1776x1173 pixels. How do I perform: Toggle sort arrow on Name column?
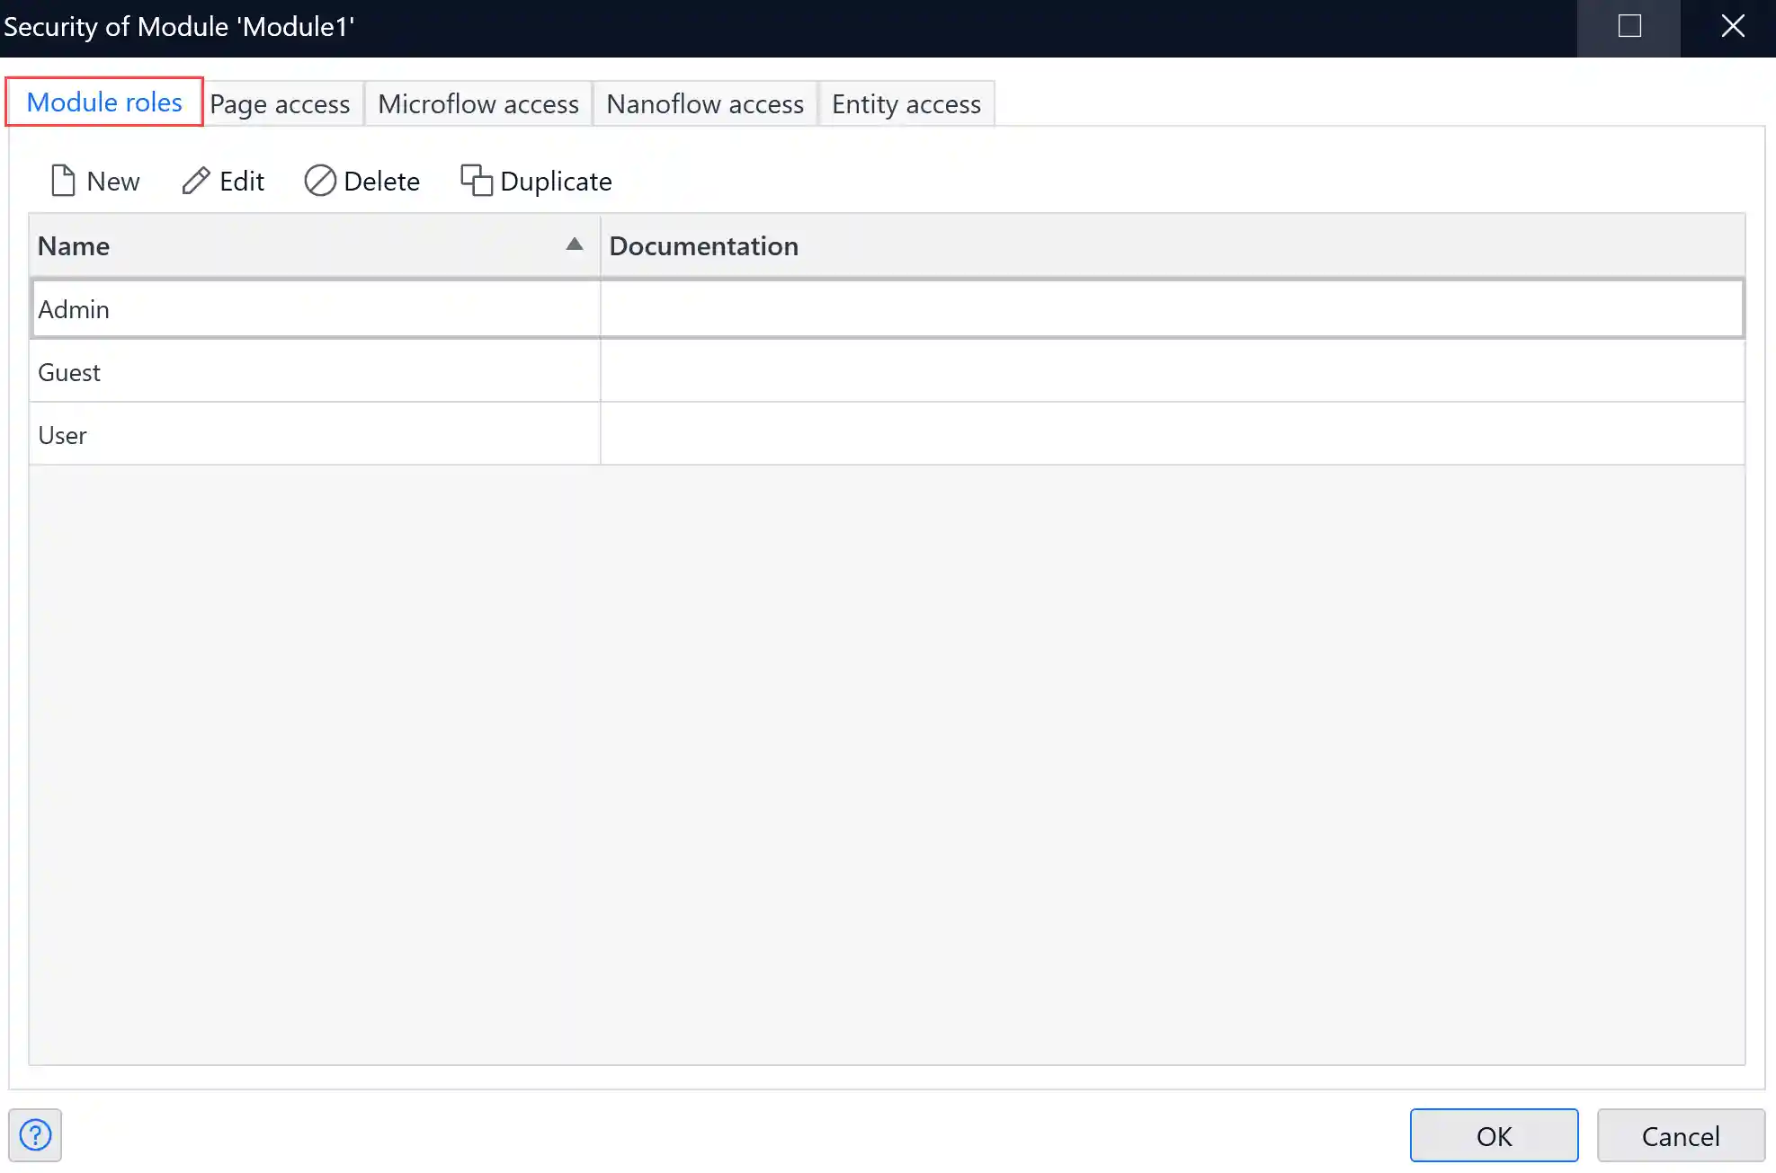click(x=574, y=244)
